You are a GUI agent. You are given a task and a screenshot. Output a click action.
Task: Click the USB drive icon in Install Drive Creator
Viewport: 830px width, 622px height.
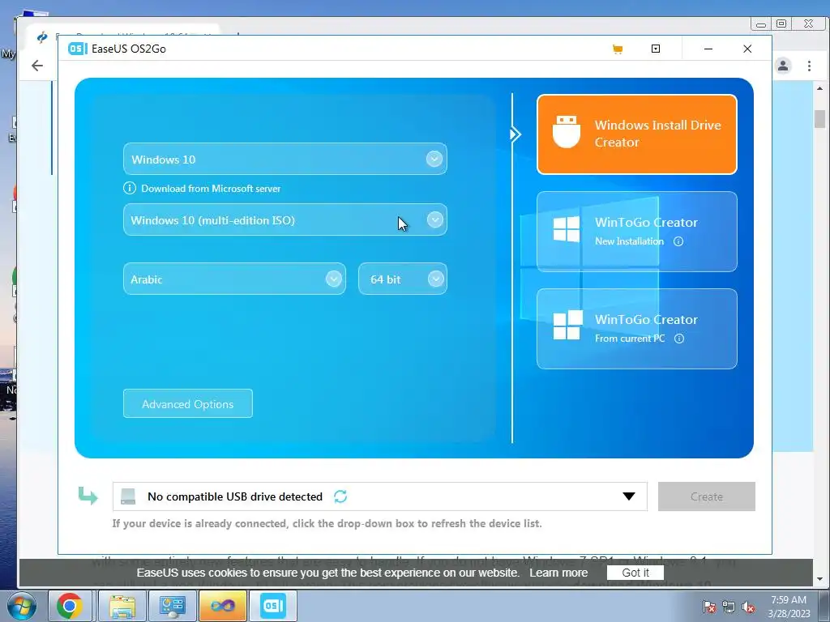[567, 132]
